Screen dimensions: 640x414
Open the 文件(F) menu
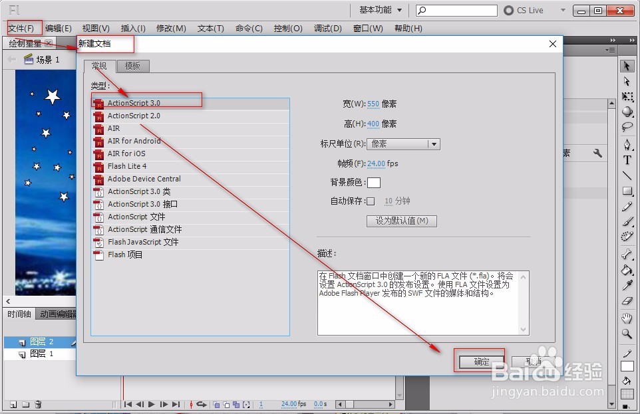click(x=21, y=28)
